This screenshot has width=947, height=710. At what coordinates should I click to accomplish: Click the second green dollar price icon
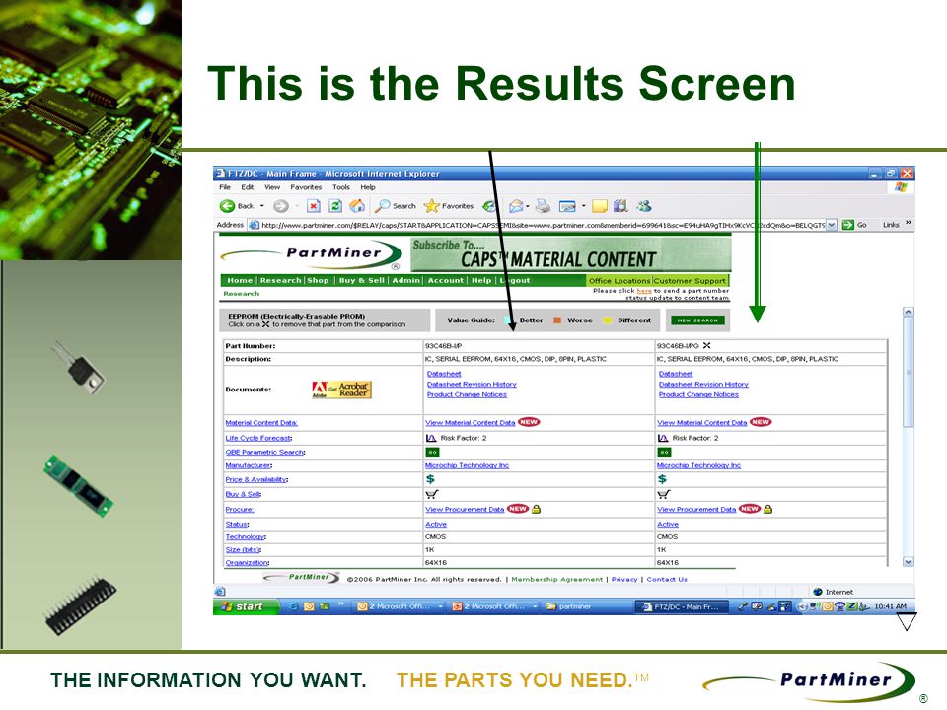click(x=662, y=479)
